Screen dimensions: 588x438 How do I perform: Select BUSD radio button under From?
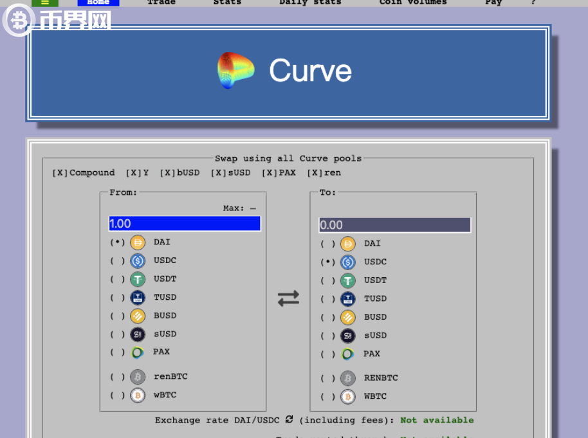[117, 316]
